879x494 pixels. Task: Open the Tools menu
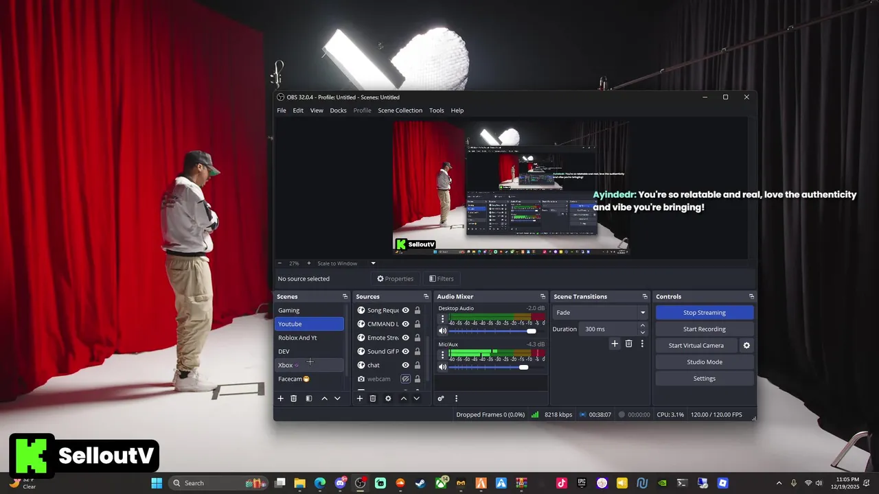(x=437, y=110)
